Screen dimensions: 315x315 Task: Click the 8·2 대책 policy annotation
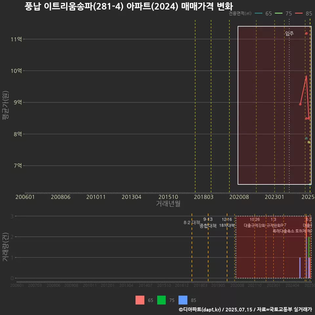(x=192, y=222)
